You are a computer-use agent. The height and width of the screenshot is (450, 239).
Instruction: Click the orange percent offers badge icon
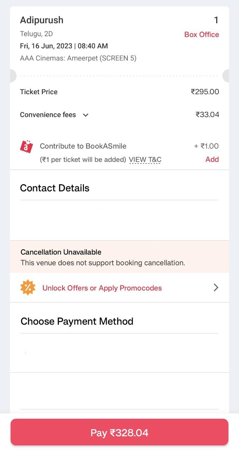(28, 288)
